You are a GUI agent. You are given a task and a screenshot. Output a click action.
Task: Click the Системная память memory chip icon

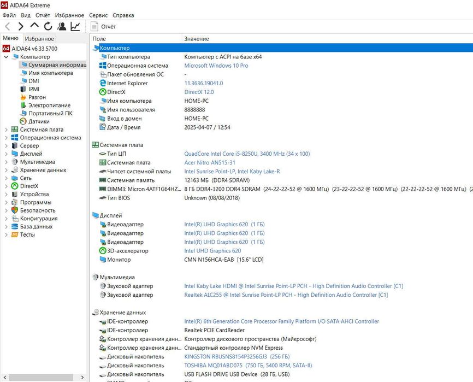(103, 180)
